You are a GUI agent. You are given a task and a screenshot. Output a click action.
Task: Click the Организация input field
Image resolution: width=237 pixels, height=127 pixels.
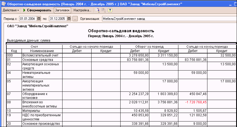(x=169, y=19)
